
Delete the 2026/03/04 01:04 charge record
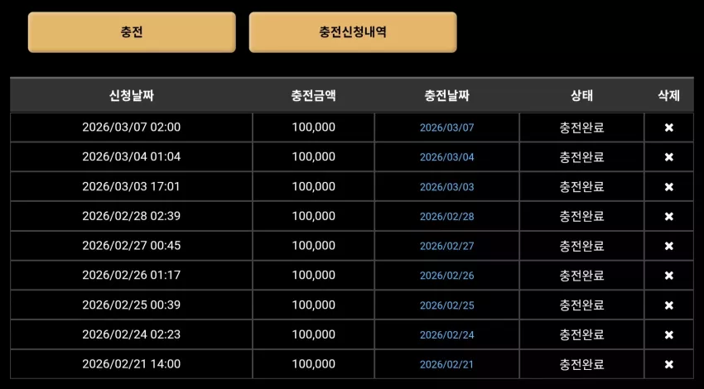(669, 157)
